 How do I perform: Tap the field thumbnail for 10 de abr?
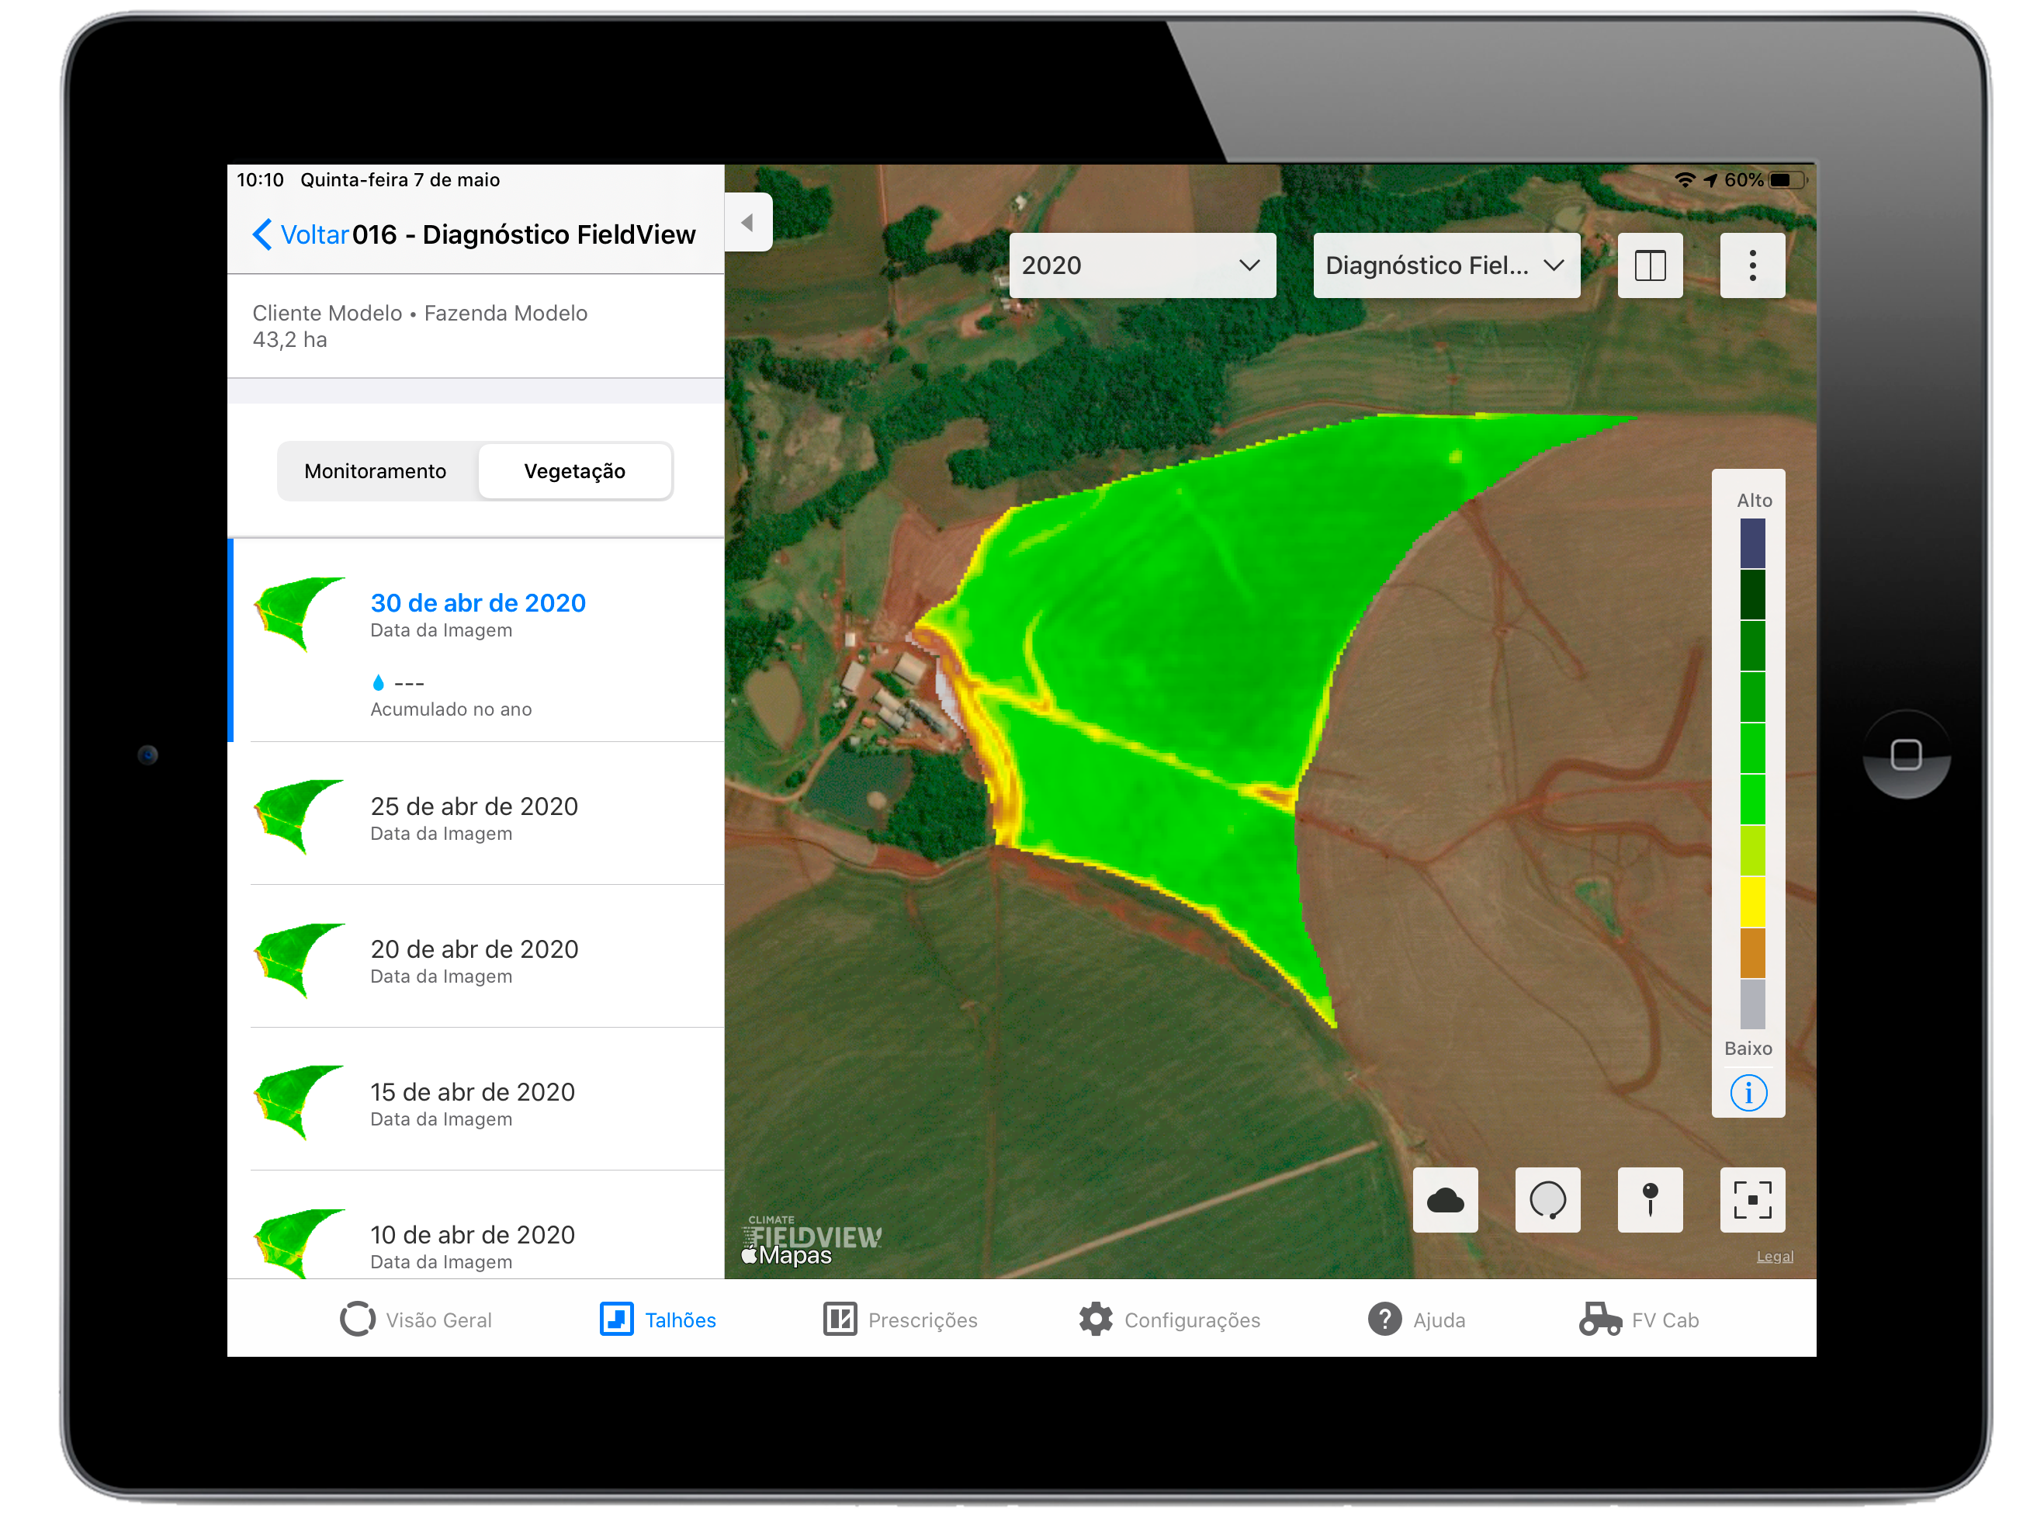pos(298,1243)
